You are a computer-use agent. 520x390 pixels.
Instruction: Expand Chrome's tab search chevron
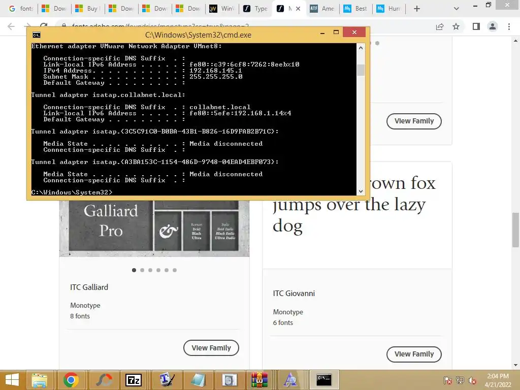tap(457, 9)
